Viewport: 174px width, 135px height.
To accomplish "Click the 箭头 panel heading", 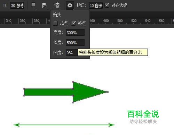I will pos(57,15).
